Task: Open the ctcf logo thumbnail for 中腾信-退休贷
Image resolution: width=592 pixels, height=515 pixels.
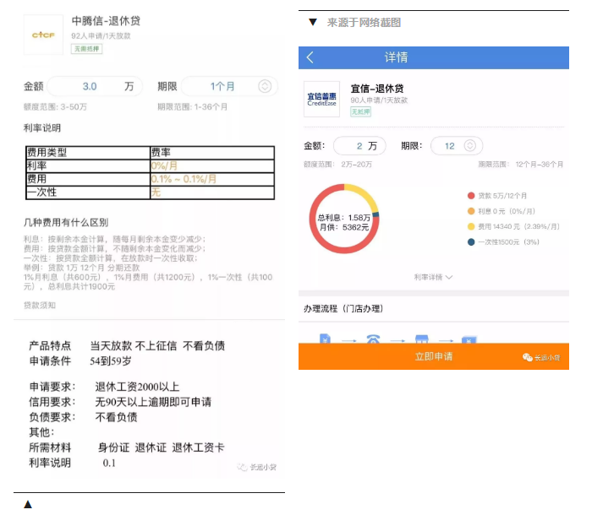Action: click(43, 35)
